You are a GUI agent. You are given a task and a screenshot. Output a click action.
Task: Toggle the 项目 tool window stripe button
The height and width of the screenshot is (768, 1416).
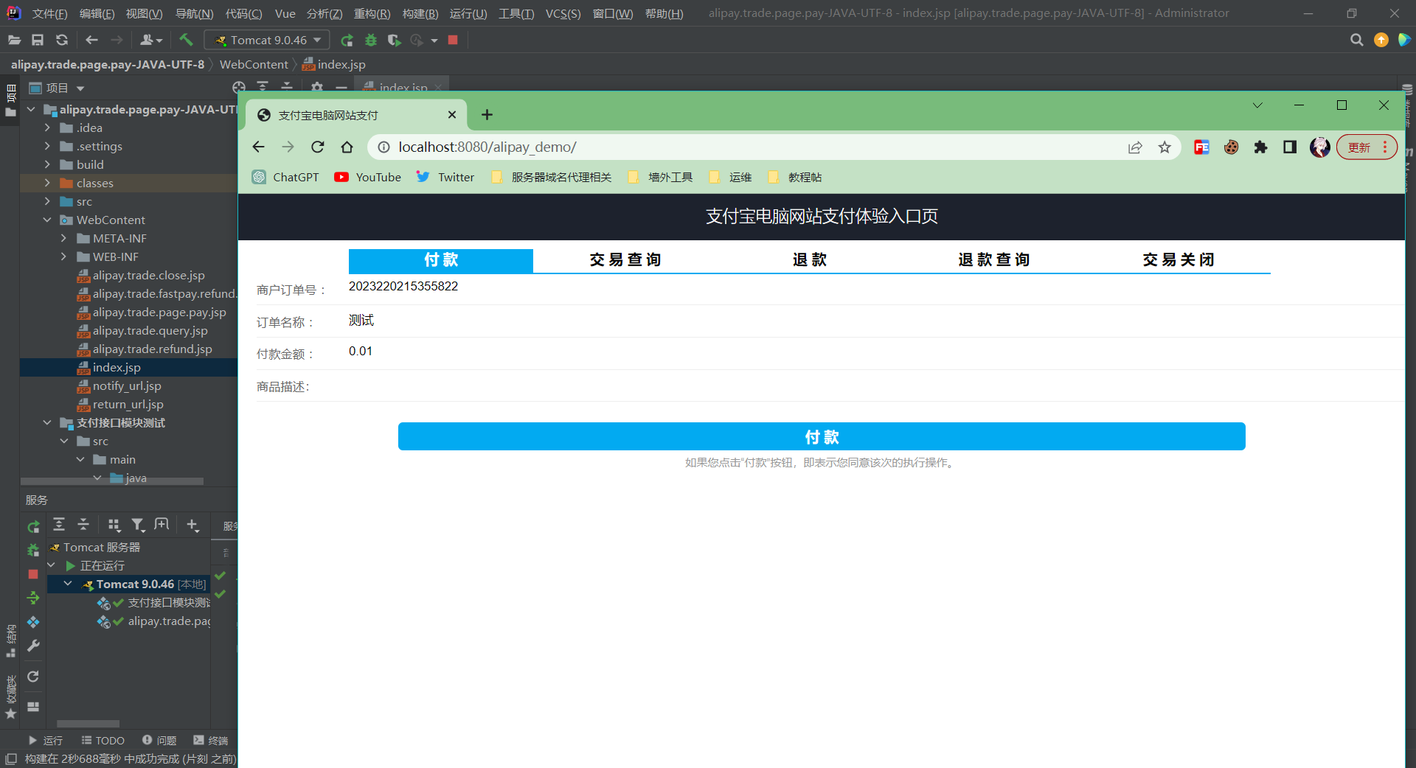click(x=10, y=101)
